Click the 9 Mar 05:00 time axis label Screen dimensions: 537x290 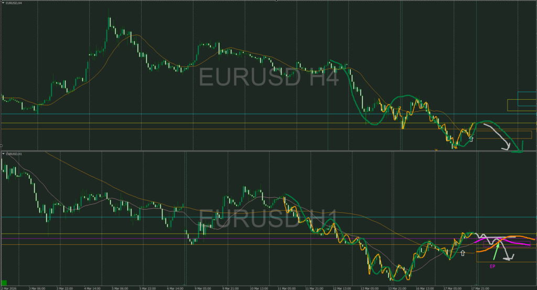[x=202, y=288]
